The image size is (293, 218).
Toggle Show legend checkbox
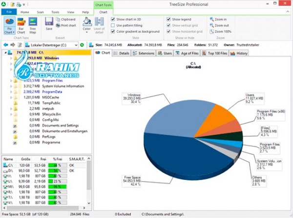tap(168, 19)
